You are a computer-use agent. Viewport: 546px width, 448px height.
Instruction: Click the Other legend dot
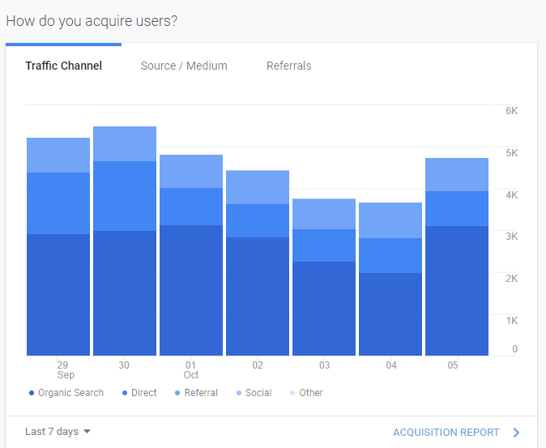(292, 393)
